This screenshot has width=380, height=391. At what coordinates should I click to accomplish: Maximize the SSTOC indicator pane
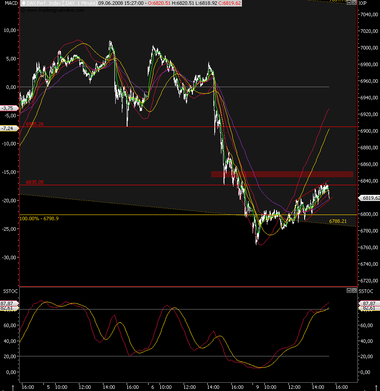coord(349,290)
